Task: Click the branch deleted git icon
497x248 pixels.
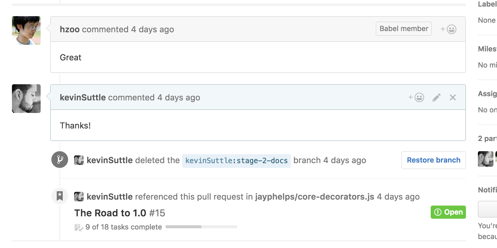Action: point(60,160)
